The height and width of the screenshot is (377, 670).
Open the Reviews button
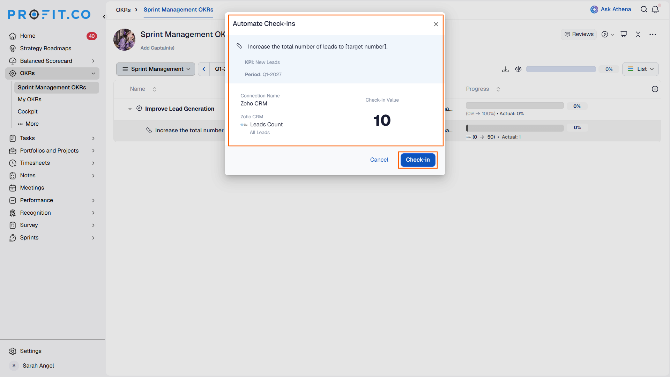pos(579,34)
